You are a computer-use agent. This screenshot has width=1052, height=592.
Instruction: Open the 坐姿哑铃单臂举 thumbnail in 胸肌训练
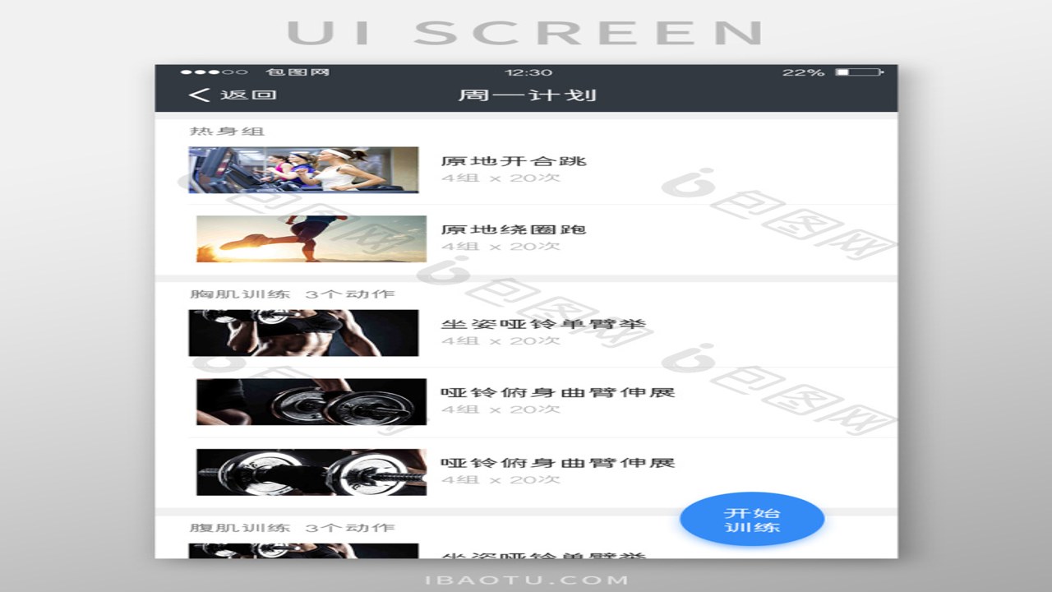[x=303, y=333]
